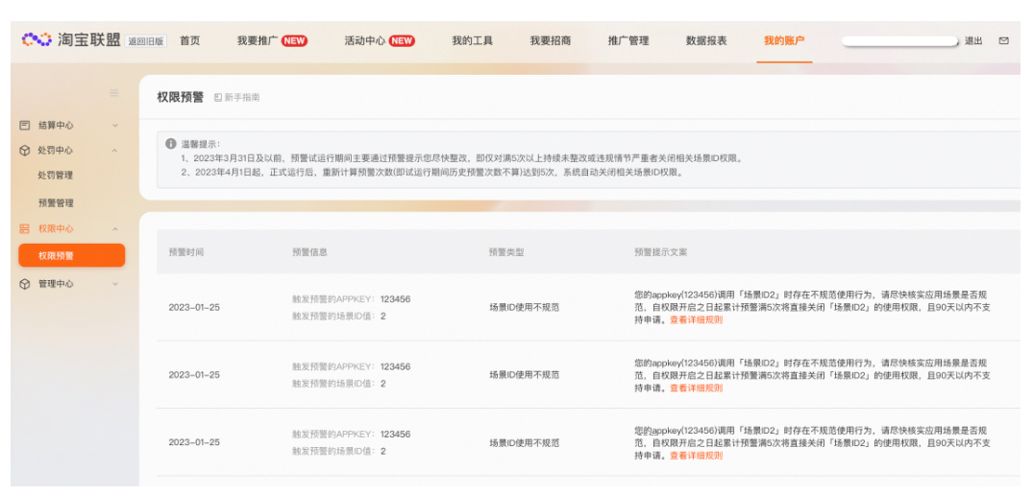Open 我要招商 menu
1033x495 pixels.
(x=550, y=40)
